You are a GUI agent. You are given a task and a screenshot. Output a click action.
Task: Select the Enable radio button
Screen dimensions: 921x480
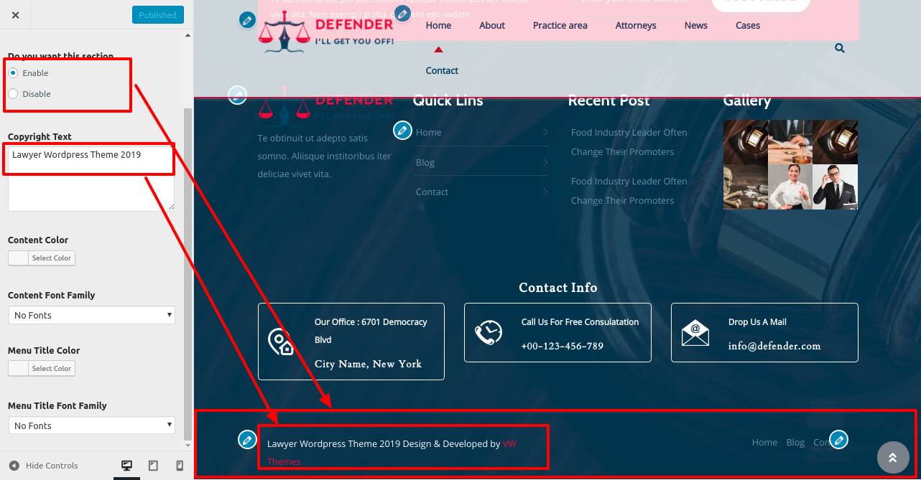pyautogui.click(x=13, y=73)
